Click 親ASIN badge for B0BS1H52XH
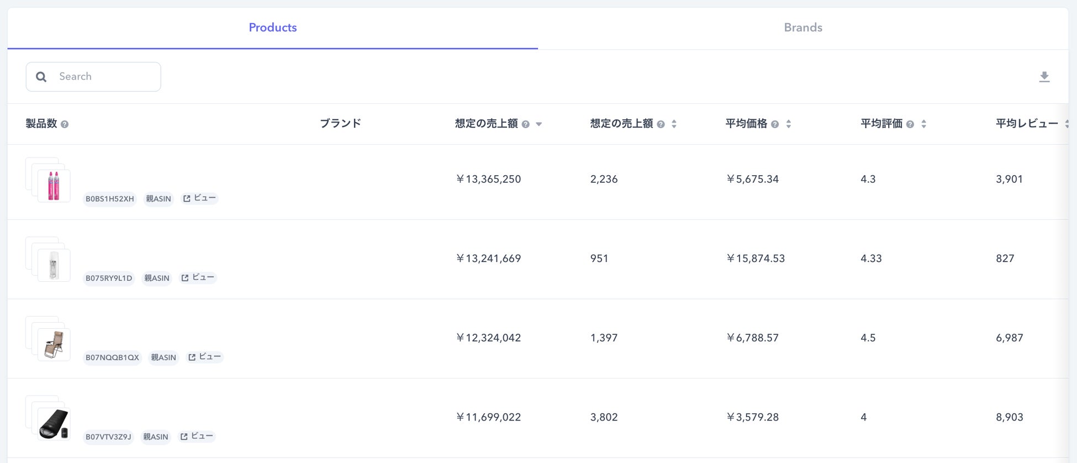Image resolution: width=1077 pixels, height=463 pixels. (x=159, y=199)
